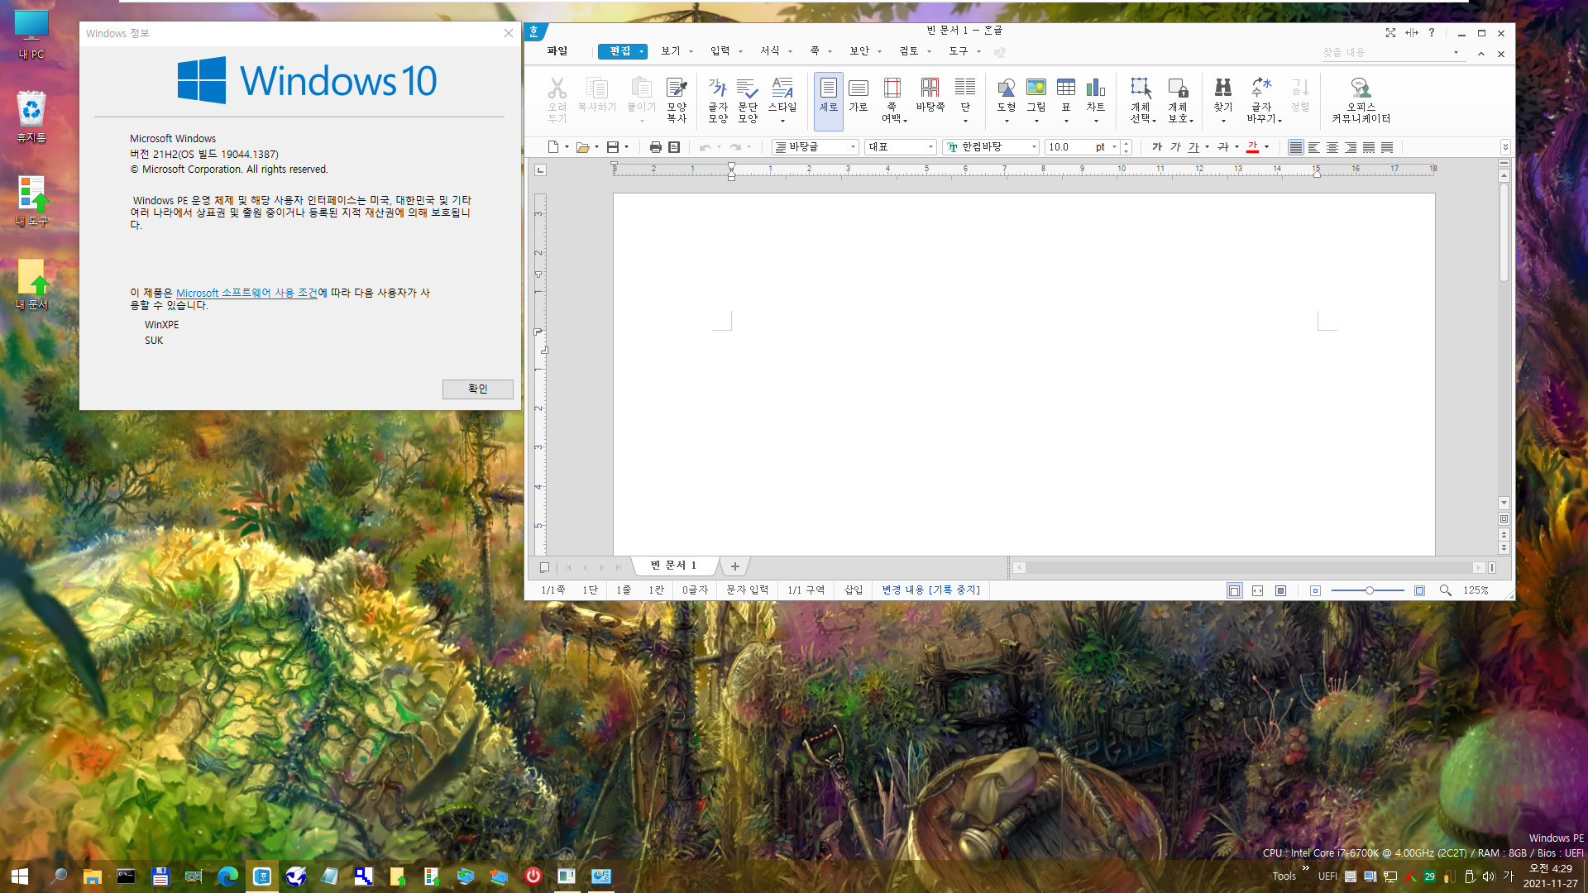Viewport: 1588px width, 893px height.
Task: Toggle 삽입 insert mode in status bar
Action: (853, 590)
